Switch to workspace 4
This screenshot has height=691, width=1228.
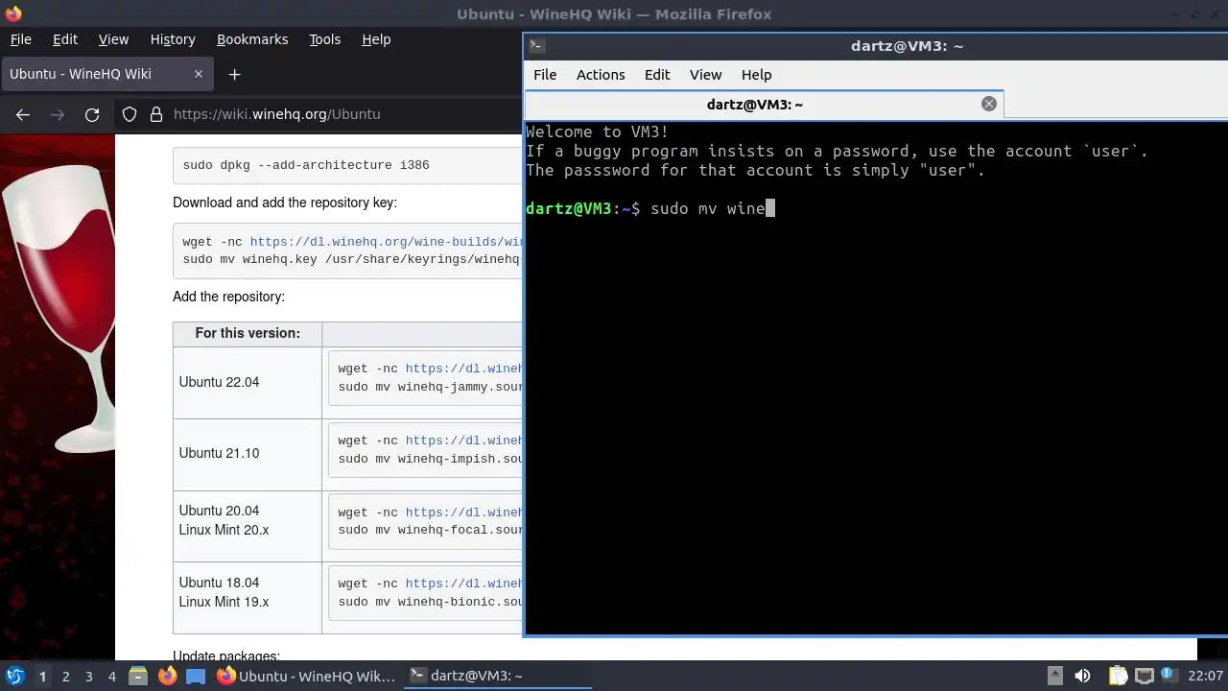pos(111,676)
